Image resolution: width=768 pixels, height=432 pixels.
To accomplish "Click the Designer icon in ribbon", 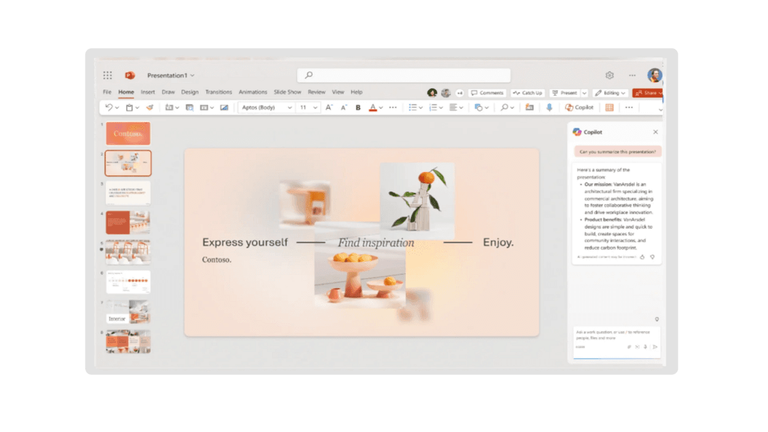I will (610, 108).
